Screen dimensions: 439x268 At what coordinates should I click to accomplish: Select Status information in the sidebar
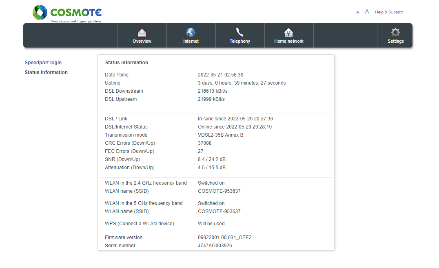pos(46,72)
